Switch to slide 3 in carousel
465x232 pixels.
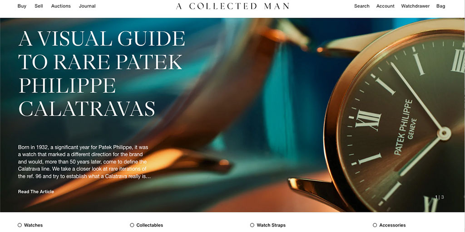[x=442, y=197]
